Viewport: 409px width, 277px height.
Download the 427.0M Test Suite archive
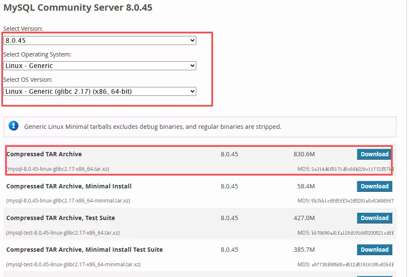[x=374, y=218]
